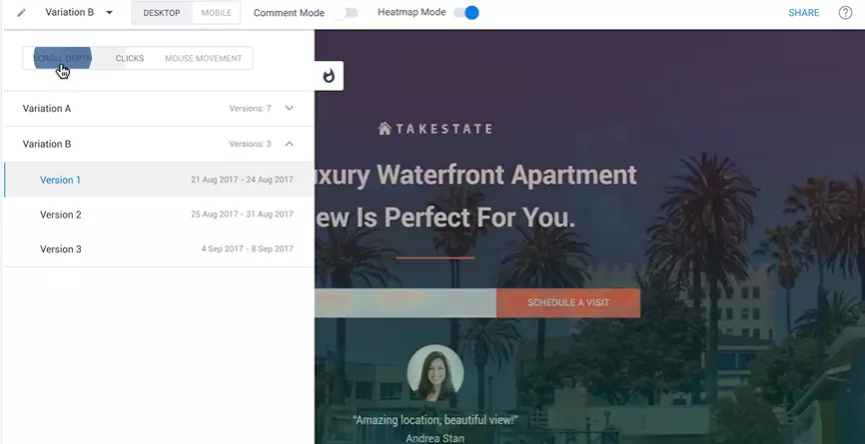Select Version 3 in the list

coord(61,249)
